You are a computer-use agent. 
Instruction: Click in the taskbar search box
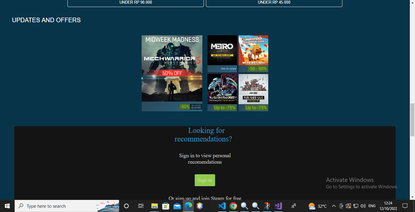click(67, 206)
